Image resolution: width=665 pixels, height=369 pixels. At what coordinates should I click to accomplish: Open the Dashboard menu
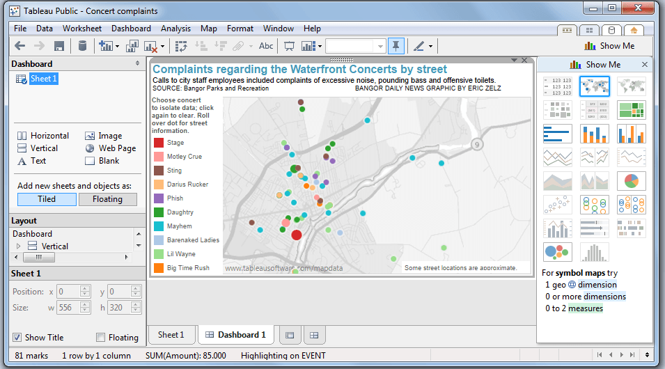pyautogui.click(x=131, y=29)
